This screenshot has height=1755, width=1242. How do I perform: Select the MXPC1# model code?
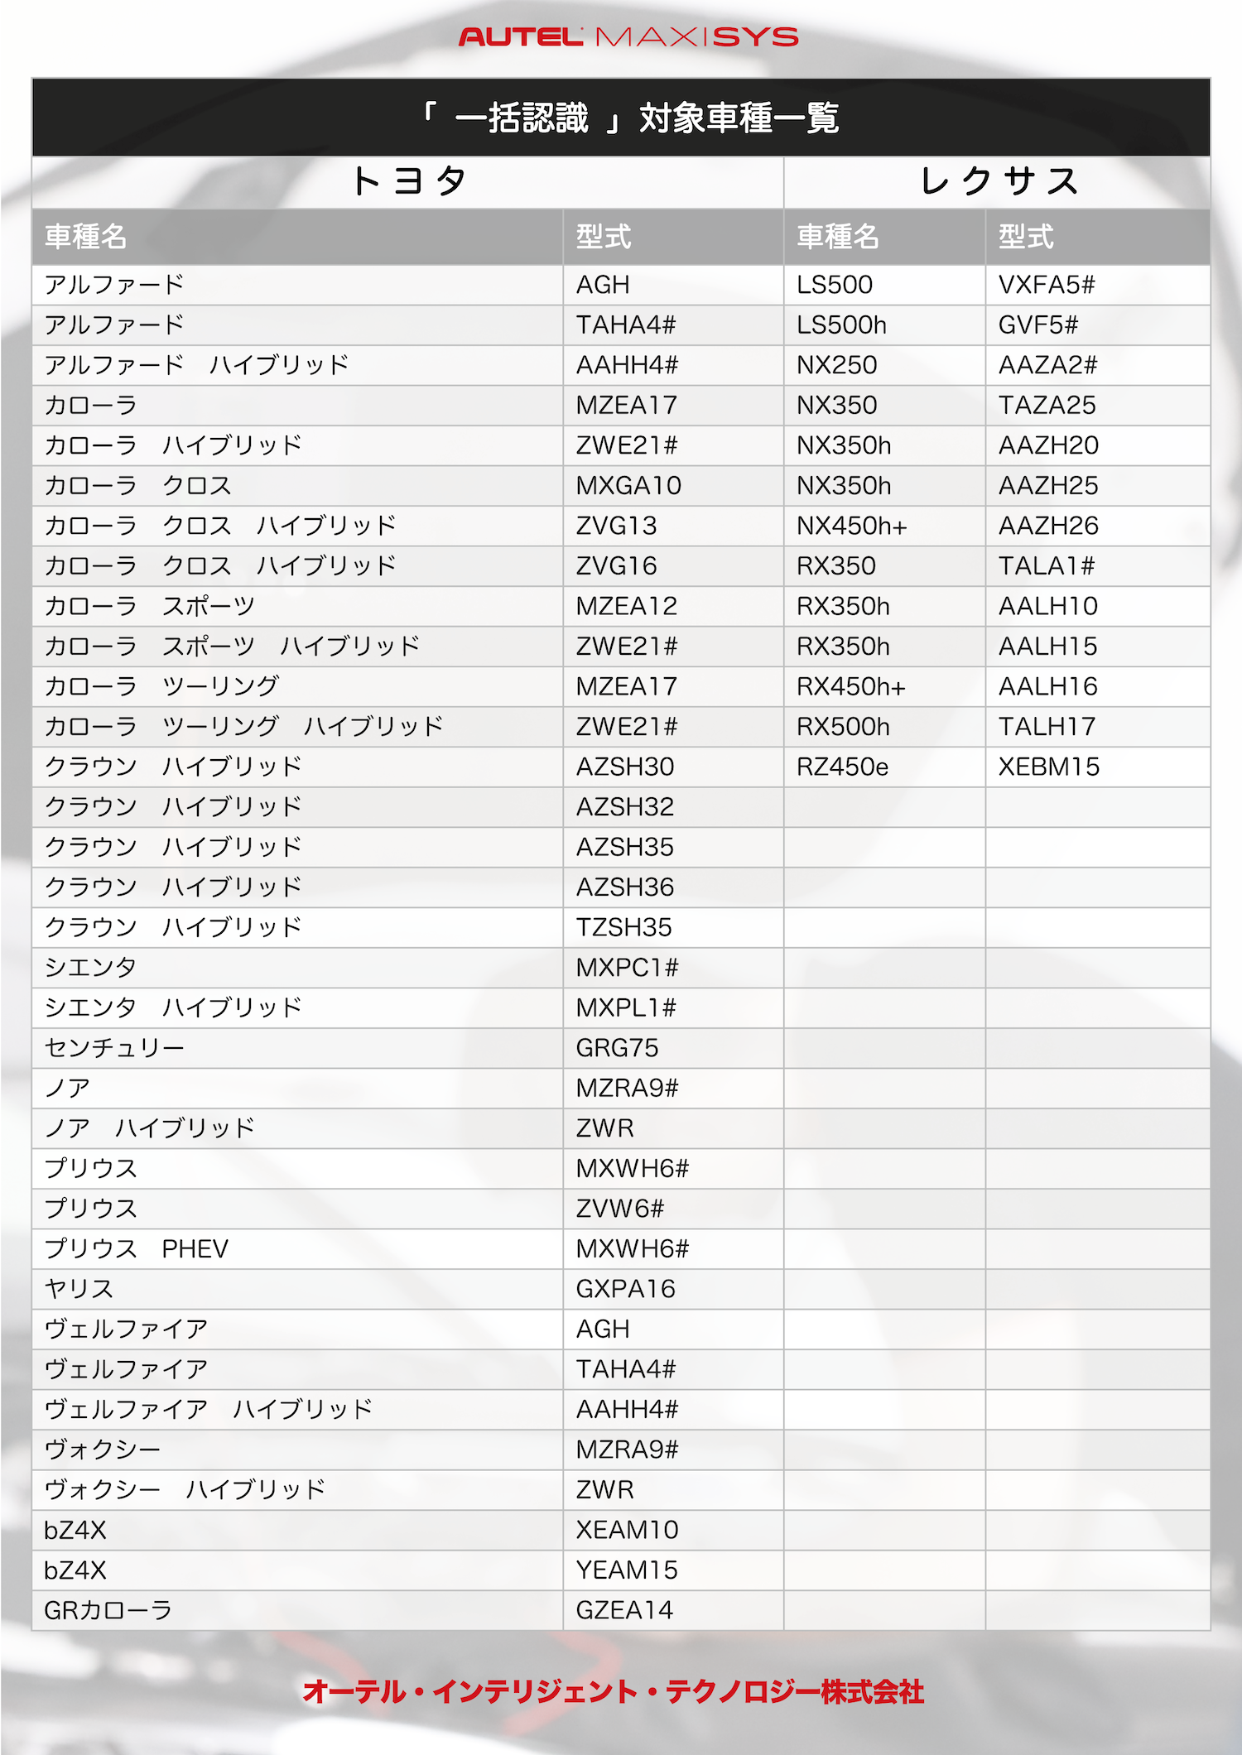click(627, 968)
